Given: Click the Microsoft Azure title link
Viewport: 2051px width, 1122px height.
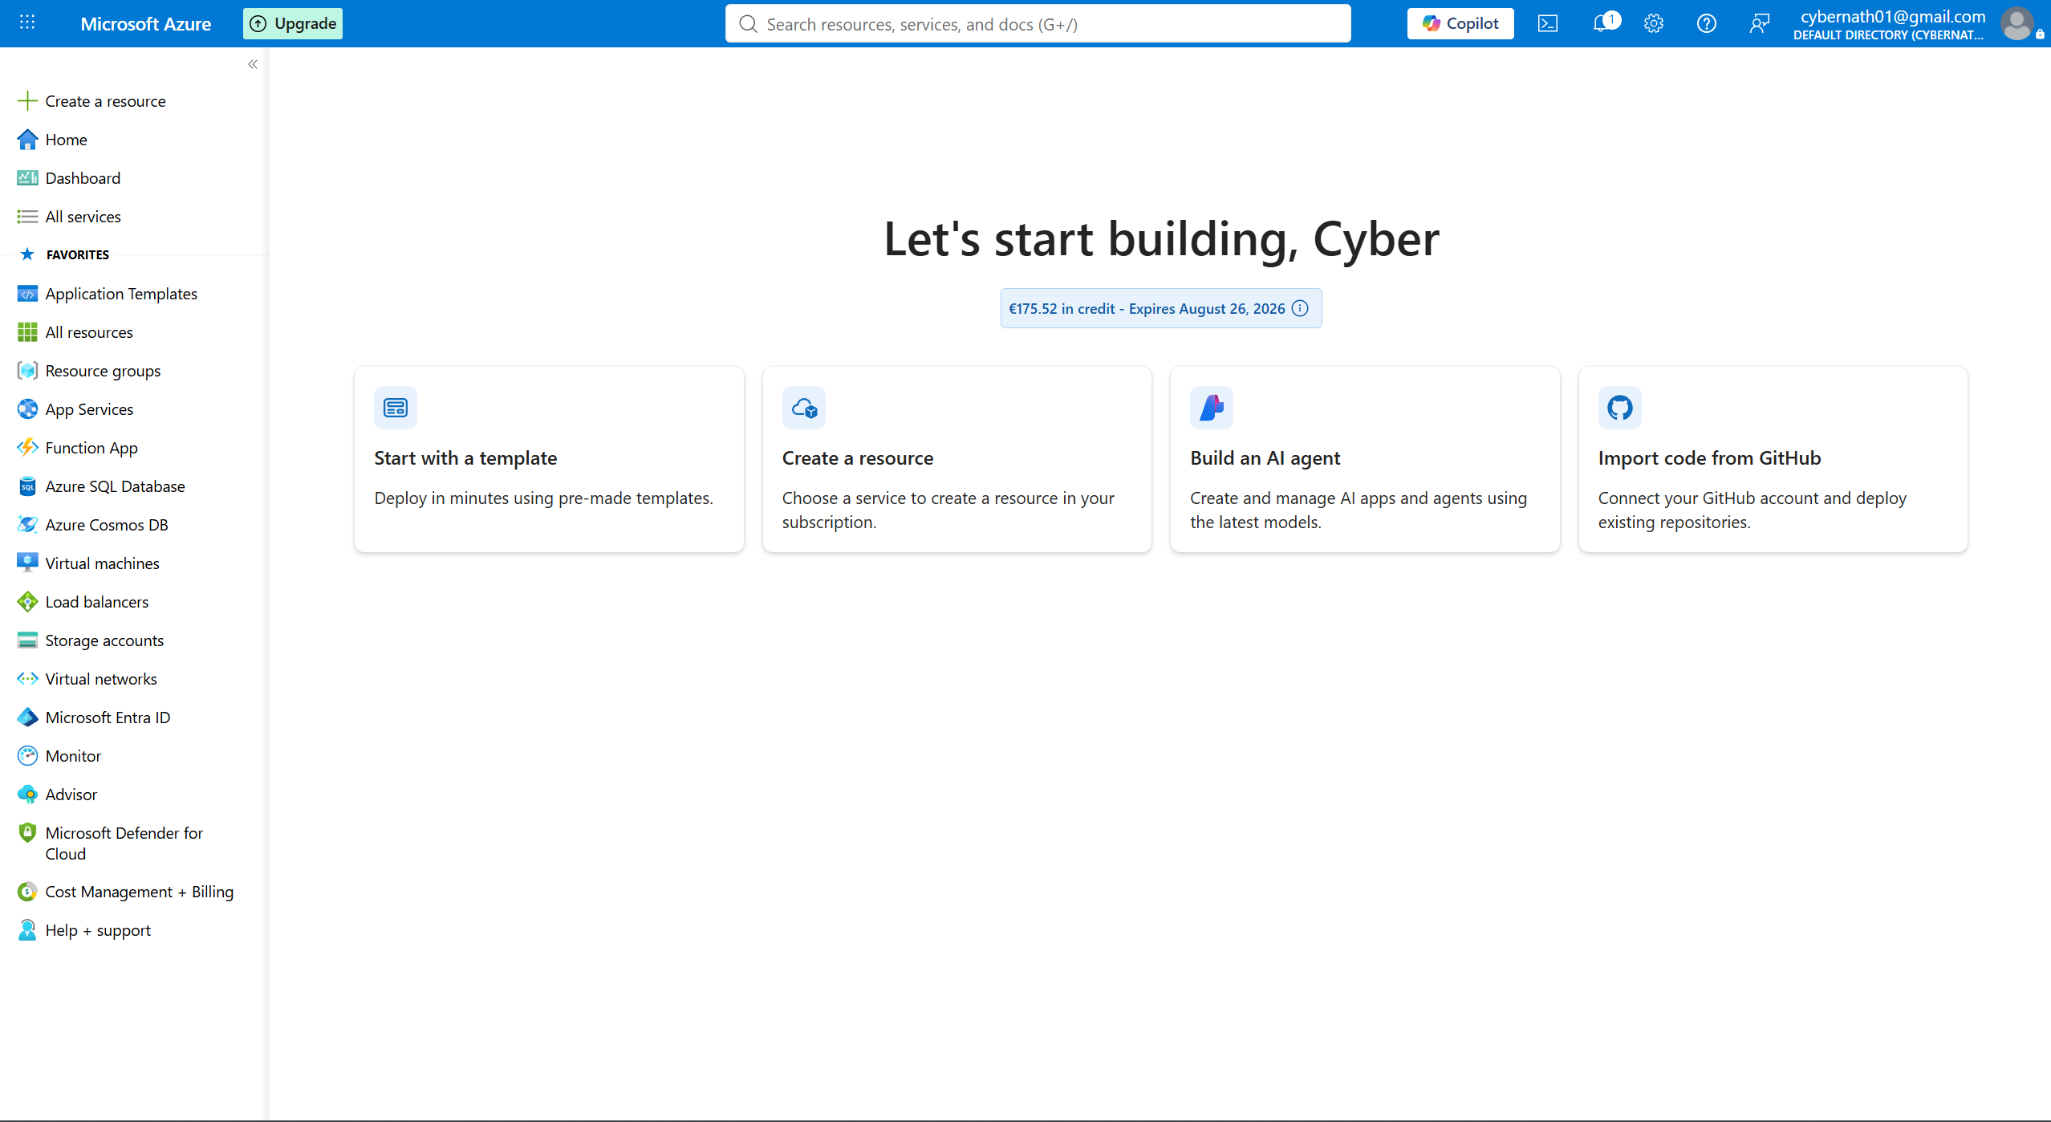Looking at the screenshot, I should (146, 24).
